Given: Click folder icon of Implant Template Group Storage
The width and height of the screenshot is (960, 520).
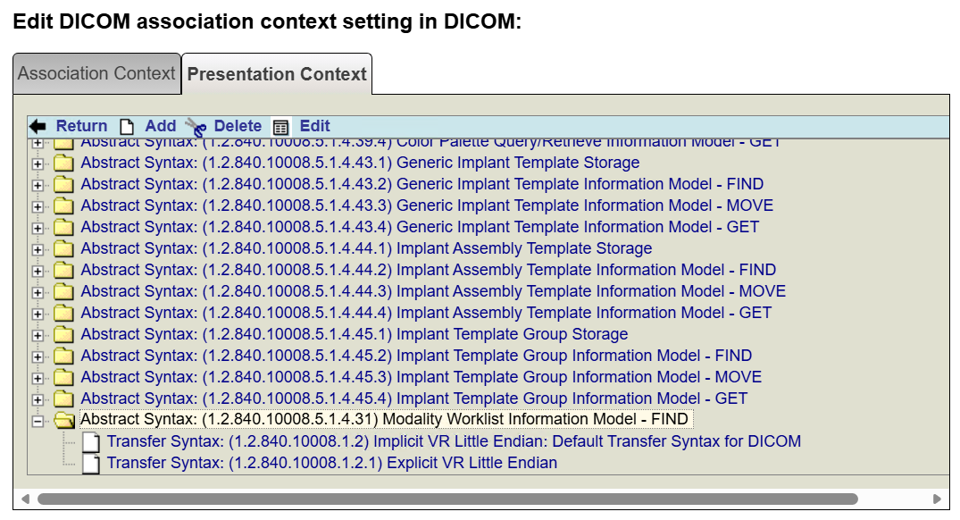Looking at the screenshot, I should pyautogui.click(x=63, y=335).
